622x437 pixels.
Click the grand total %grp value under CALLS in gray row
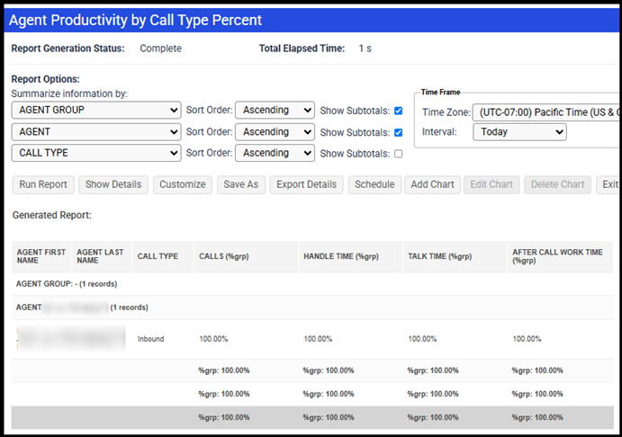[x=224, y=417]
